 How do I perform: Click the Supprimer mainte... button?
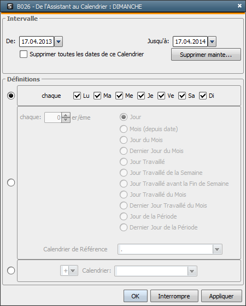(x=206, y=55)
